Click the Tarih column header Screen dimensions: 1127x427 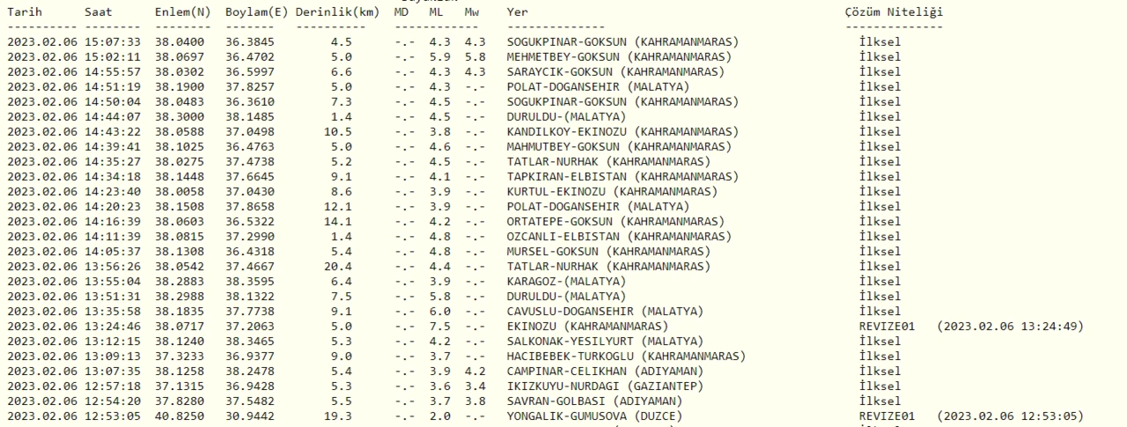click(x=25, y=12)
